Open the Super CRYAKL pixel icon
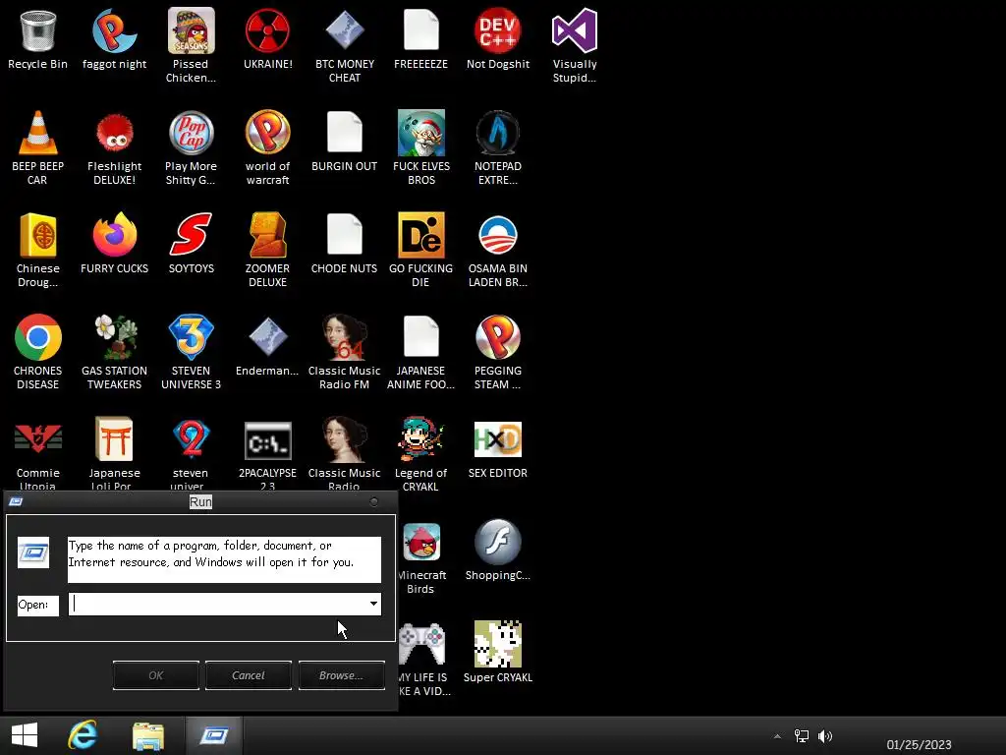The image size is (1006, 755). click(498, 644)
